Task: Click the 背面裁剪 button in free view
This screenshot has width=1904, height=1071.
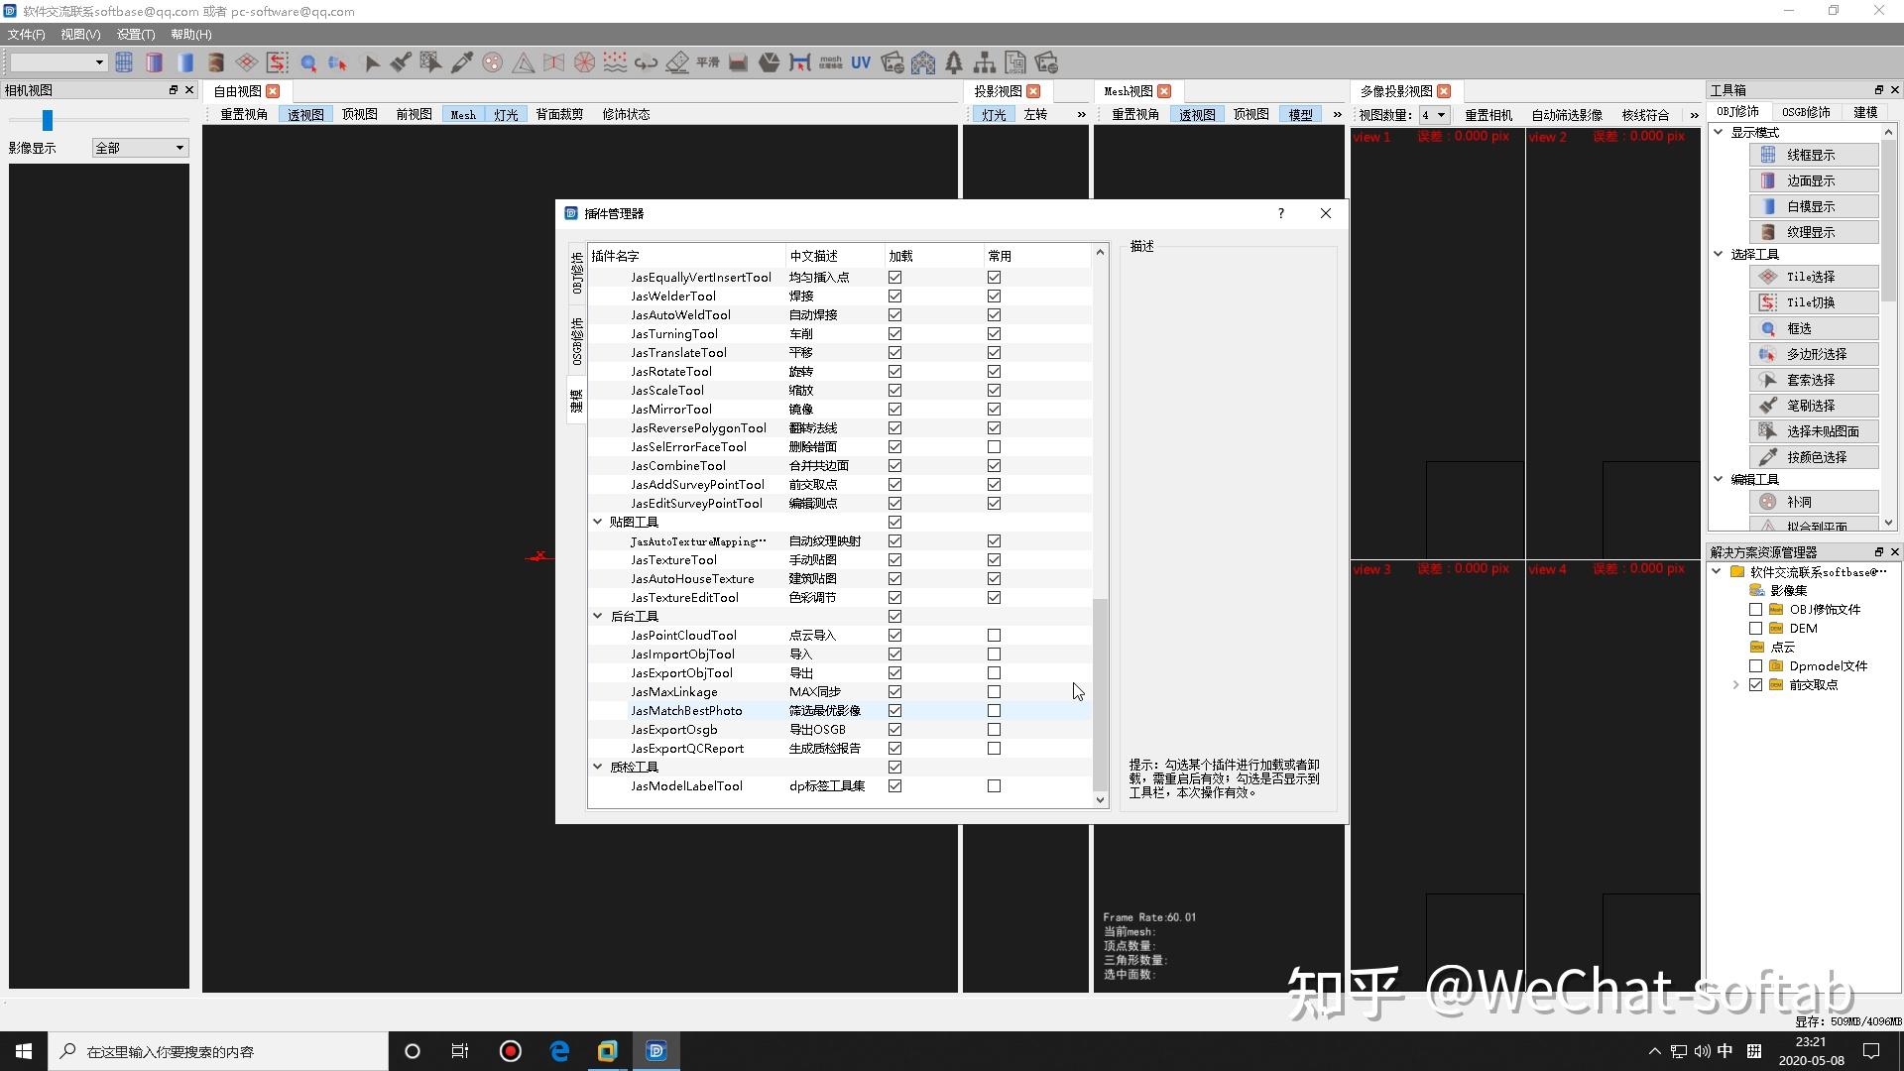Action: click(559, 115)
